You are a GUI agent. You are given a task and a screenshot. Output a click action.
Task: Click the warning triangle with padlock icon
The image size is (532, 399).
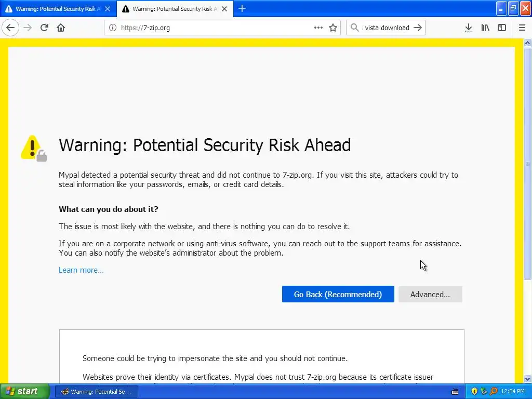(34, 148)
